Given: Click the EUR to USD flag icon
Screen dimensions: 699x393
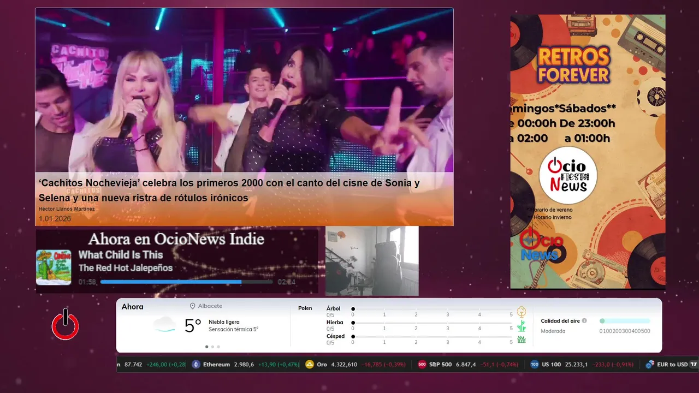Looking at the screenshot, I should coord(650,365).
